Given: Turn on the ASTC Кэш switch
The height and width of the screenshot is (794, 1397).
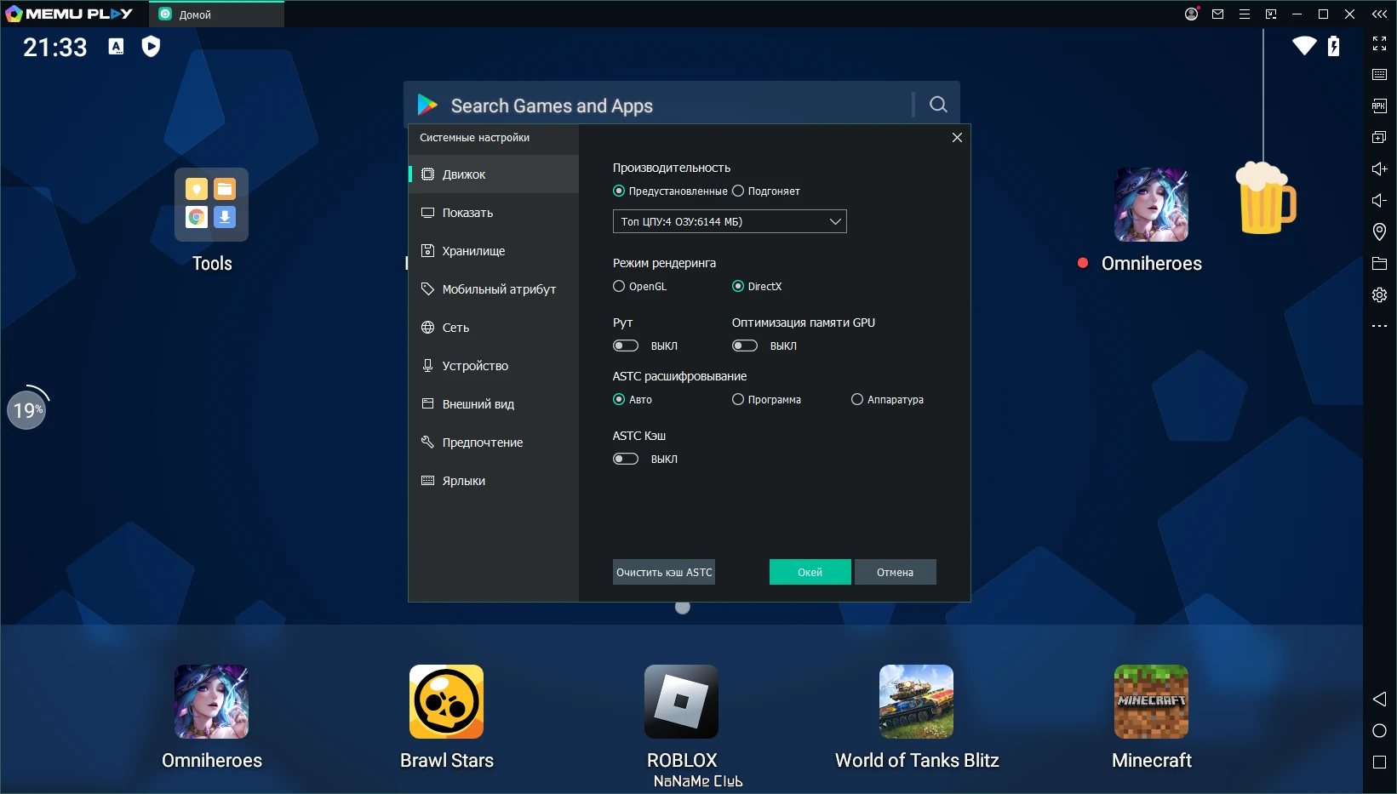Looking at the screenshot, I should (x=626, y=459).
